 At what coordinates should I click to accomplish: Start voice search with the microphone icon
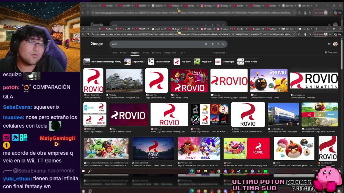click(212, 44)
